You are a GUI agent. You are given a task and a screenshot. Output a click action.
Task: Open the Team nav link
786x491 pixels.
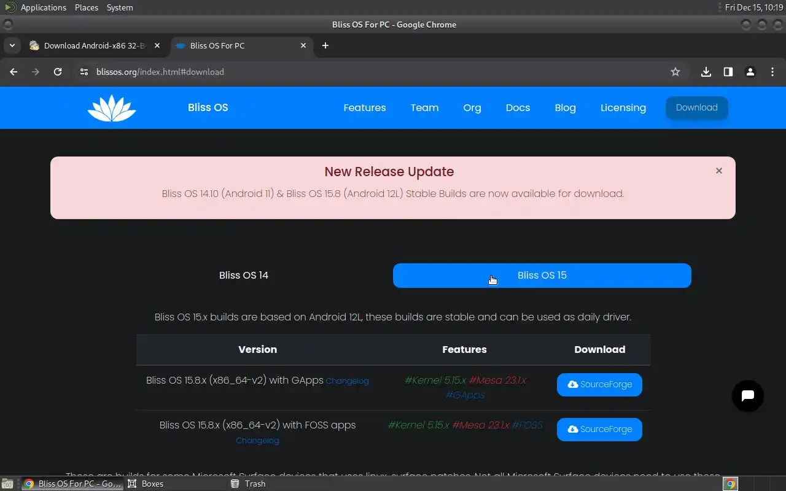424,108
